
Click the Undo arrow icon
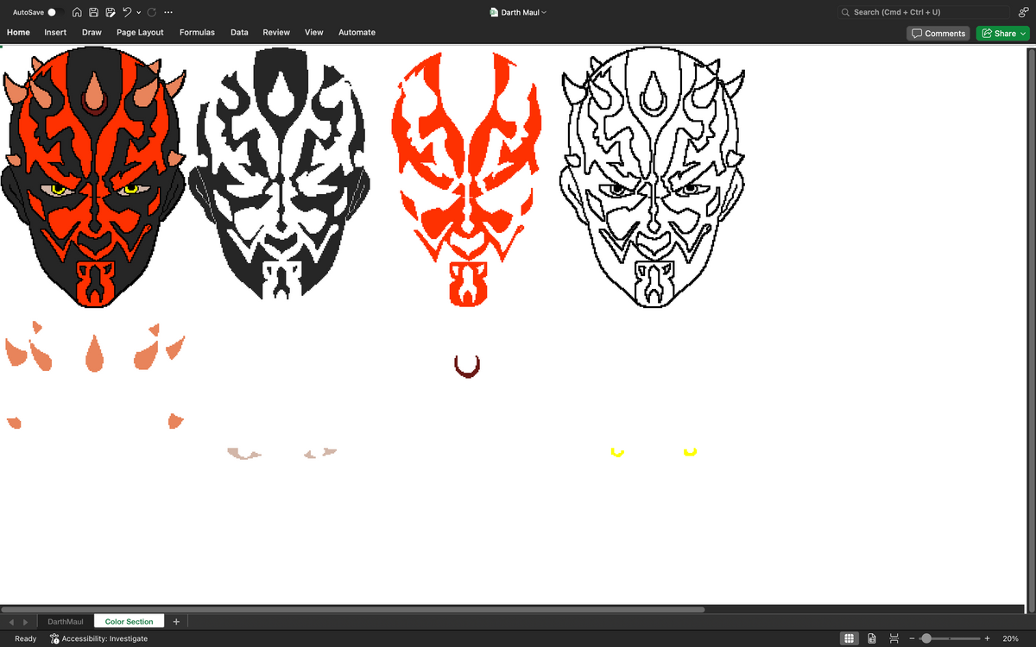tap(127, 12)
